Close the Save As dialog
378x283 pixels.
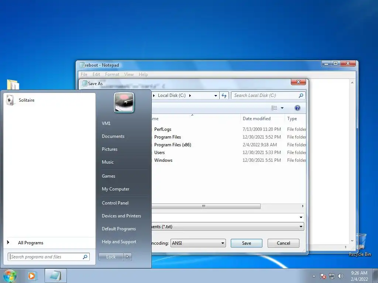tap(298, 82)
